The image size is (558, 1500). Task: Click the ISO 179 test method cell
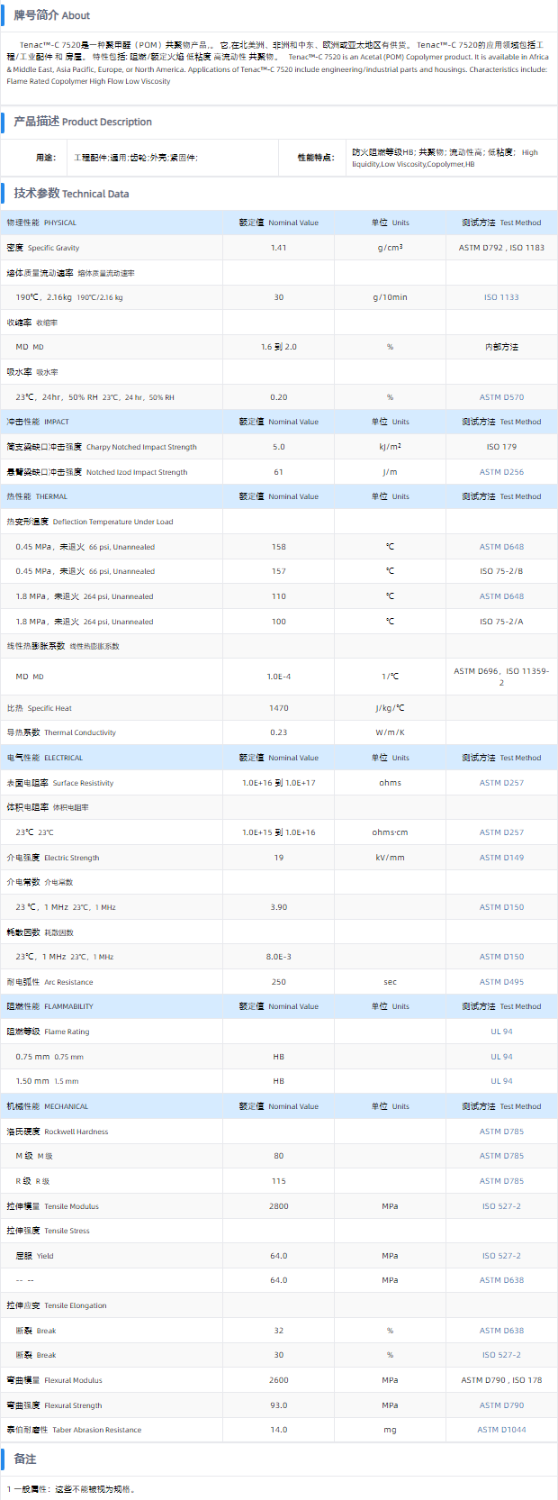coord(501,447)
